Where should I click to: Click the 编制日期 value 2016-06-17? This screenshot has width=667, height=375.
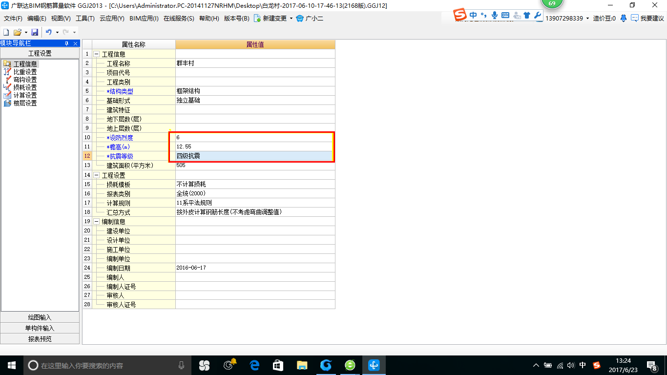point(255,268)
